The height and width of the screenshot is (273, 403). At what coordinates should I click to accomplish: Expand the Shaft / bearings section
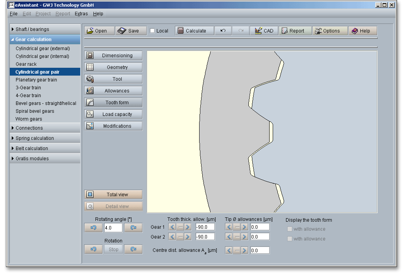tap(45, 29)
